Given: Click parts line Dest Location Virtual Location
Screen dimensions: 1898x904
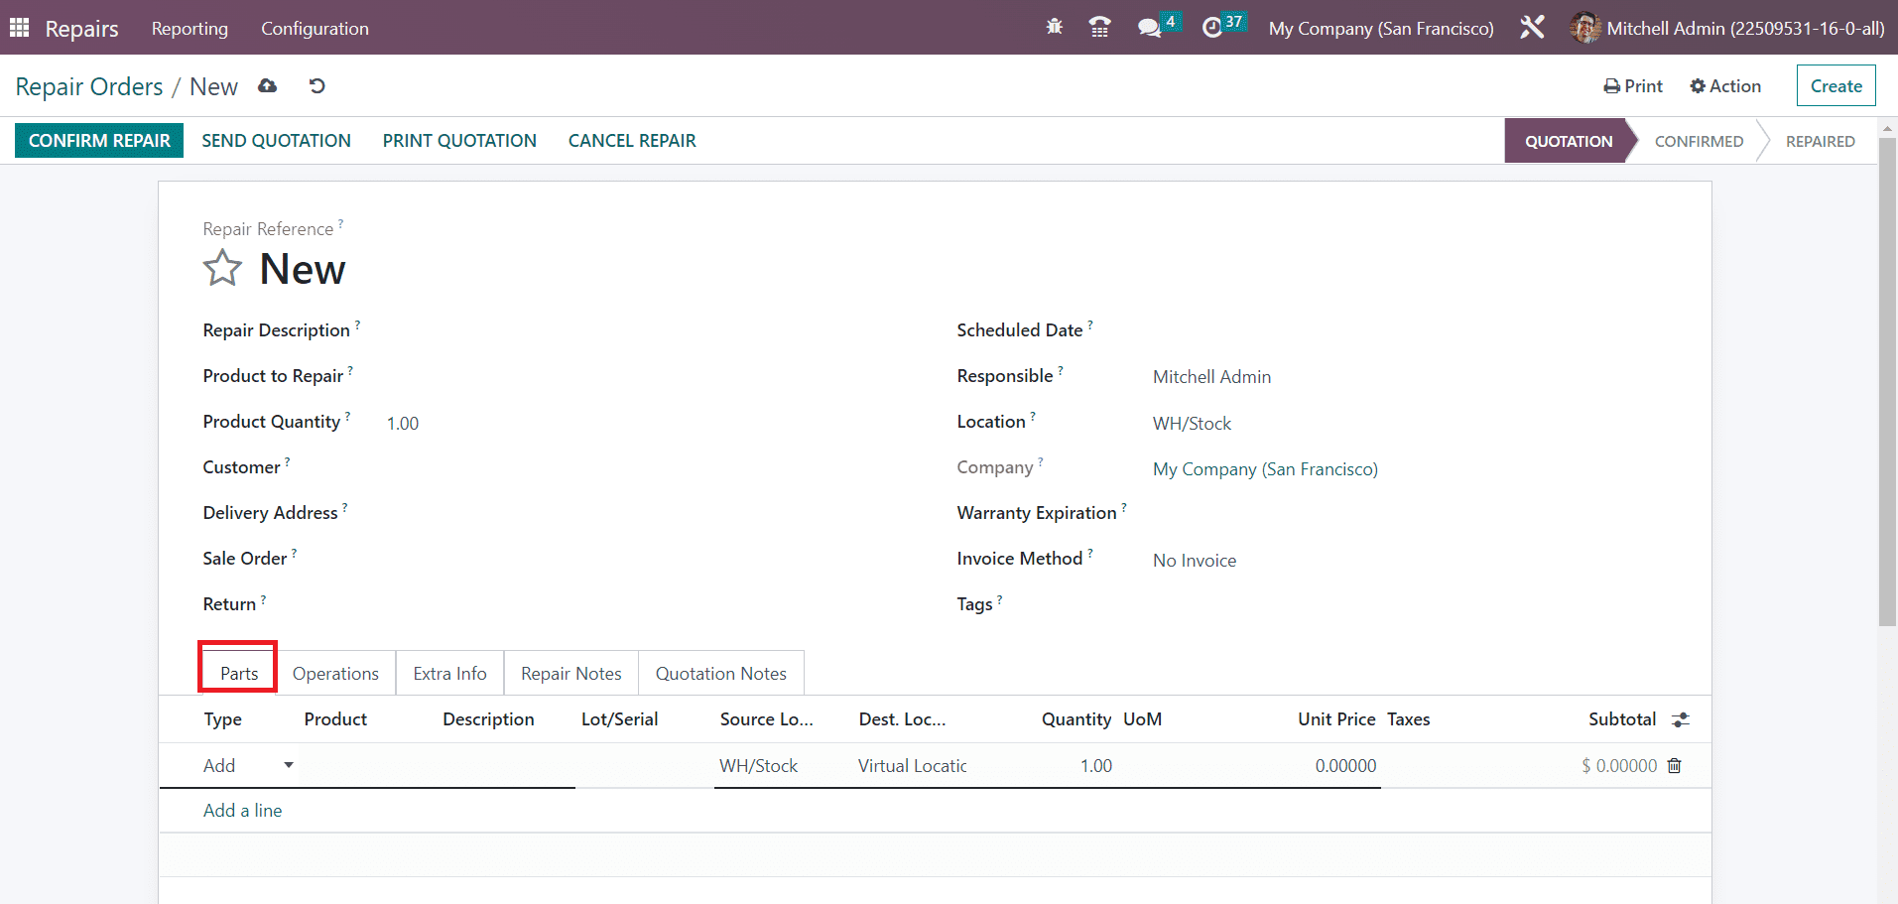Looking at the screenshot, I should pos(913,766).
